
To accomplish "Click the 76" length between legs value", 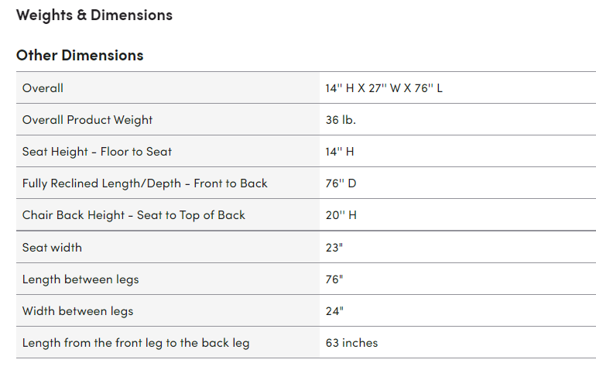I will (x=334, y=279).
